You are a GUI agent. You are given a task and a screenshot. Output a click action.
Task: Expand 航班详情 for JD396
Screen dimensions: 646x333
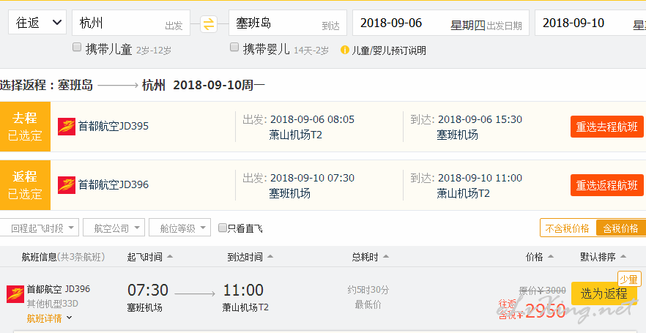click(x=50, y=318)
